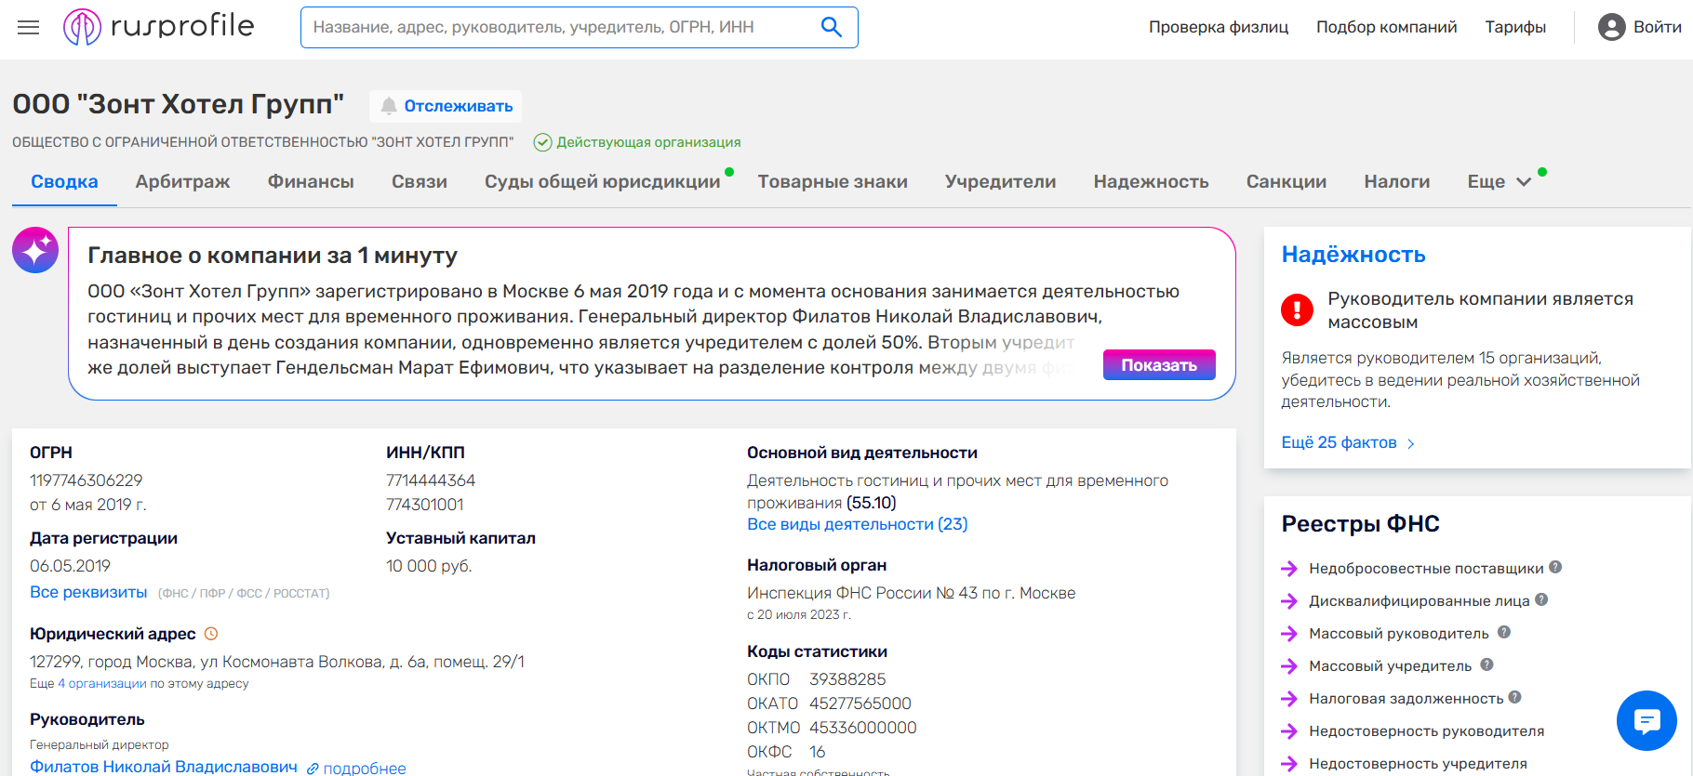The width and height of the screenshot is (1693, 776).
Task: Click the bell icon in Отслеживать
Action: tap(389, 106)
